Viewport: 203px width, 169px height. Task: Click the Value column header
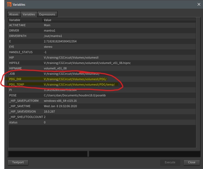119,20
